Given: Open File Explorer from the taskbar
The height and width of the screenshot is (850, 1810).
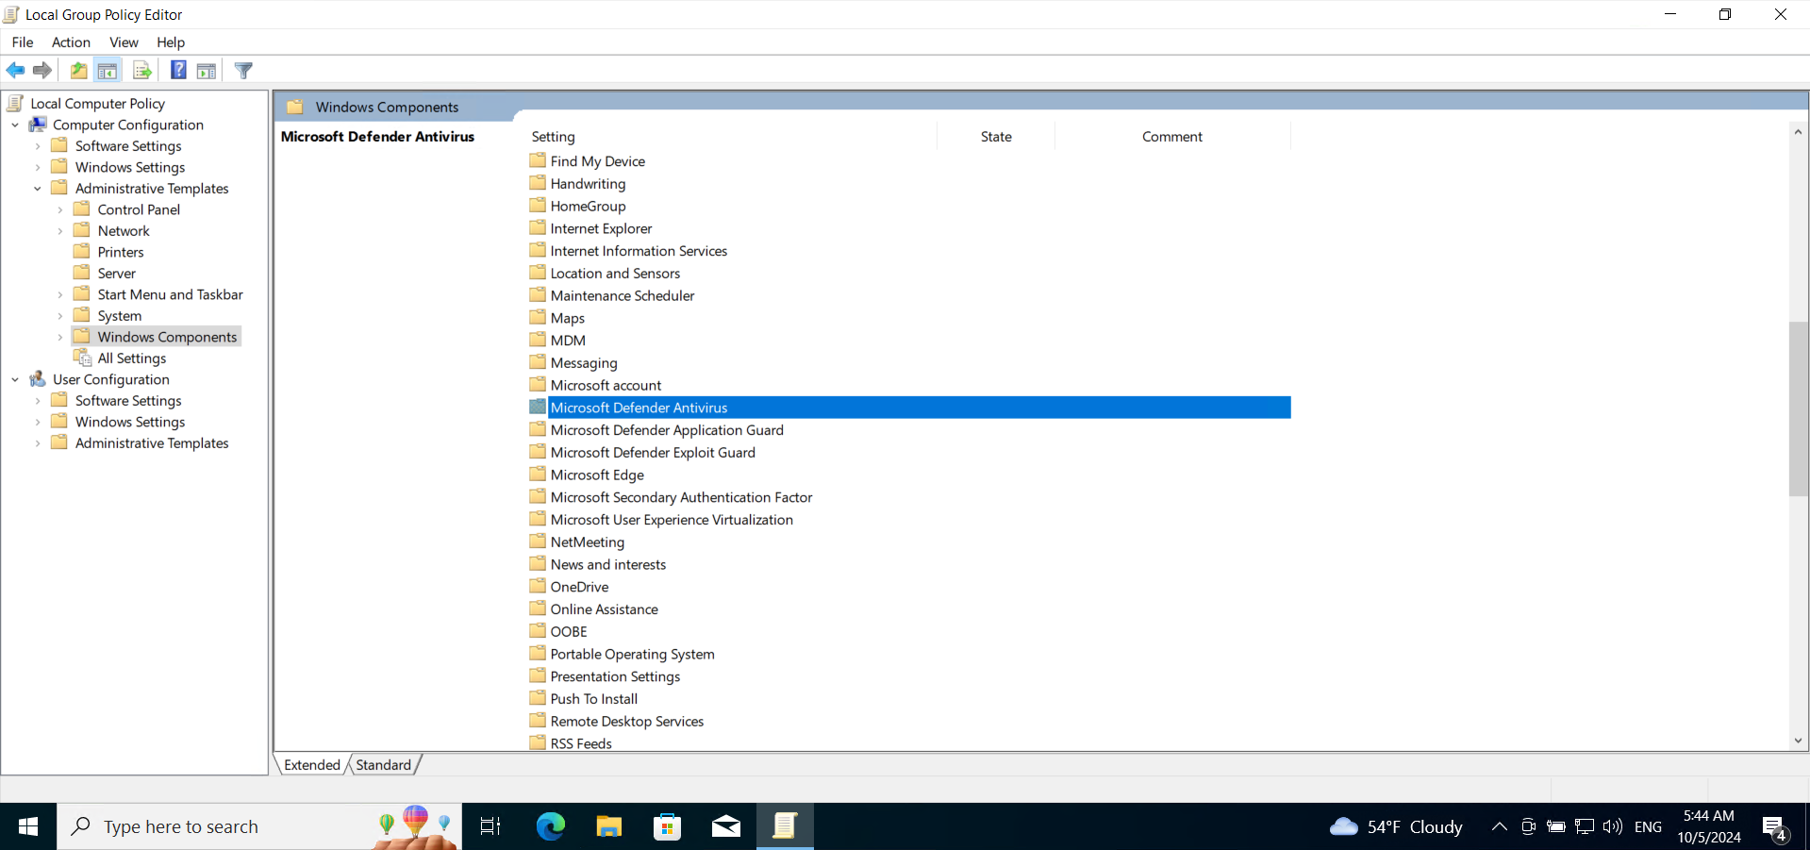Looking at the screenshot, I should pyautogui.click(x=609, y=826).
